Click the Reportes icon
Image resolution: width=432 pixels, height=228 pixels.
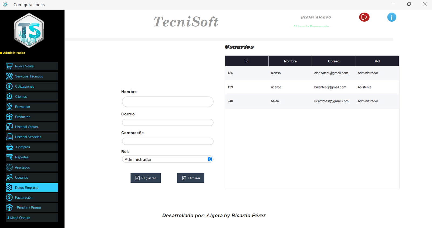(x=9, y=157)
